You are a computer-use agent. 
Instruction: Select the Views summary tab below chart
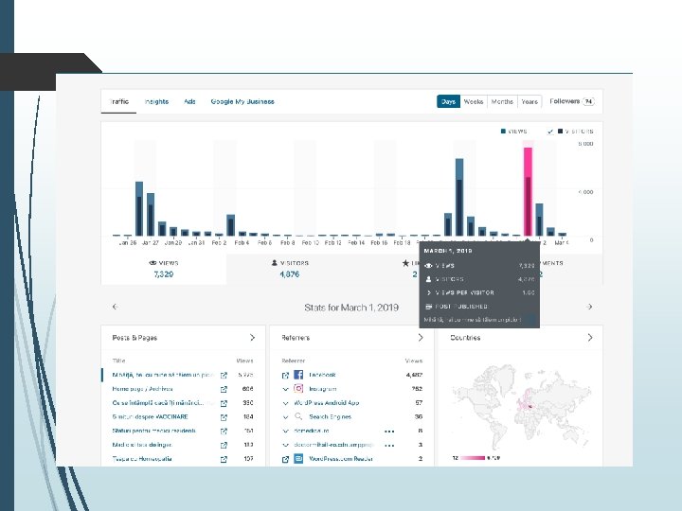[x=164, y=269]
